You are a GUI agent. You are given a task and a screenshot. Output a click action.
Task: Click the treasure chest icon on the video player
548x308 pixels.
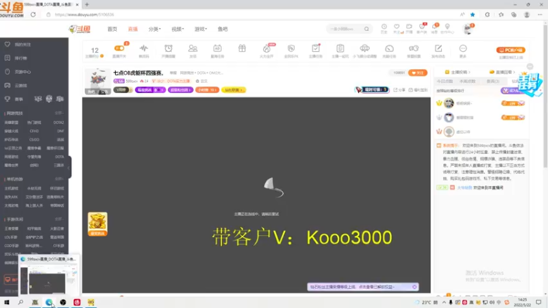pyautogui.click(x=97, y=224)
